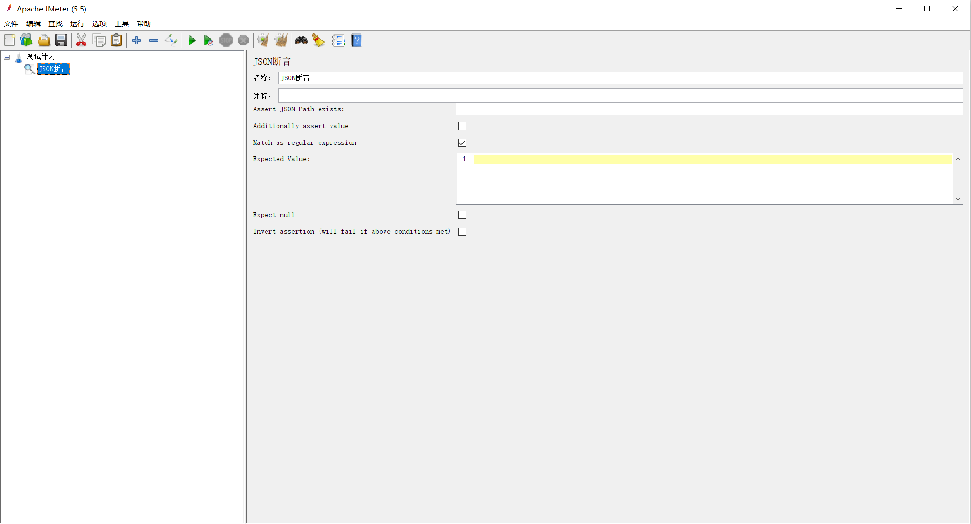This screenshot has width=971, height=524.
Task: Open the 工具 menu
Action: click(x=122, y=23)
